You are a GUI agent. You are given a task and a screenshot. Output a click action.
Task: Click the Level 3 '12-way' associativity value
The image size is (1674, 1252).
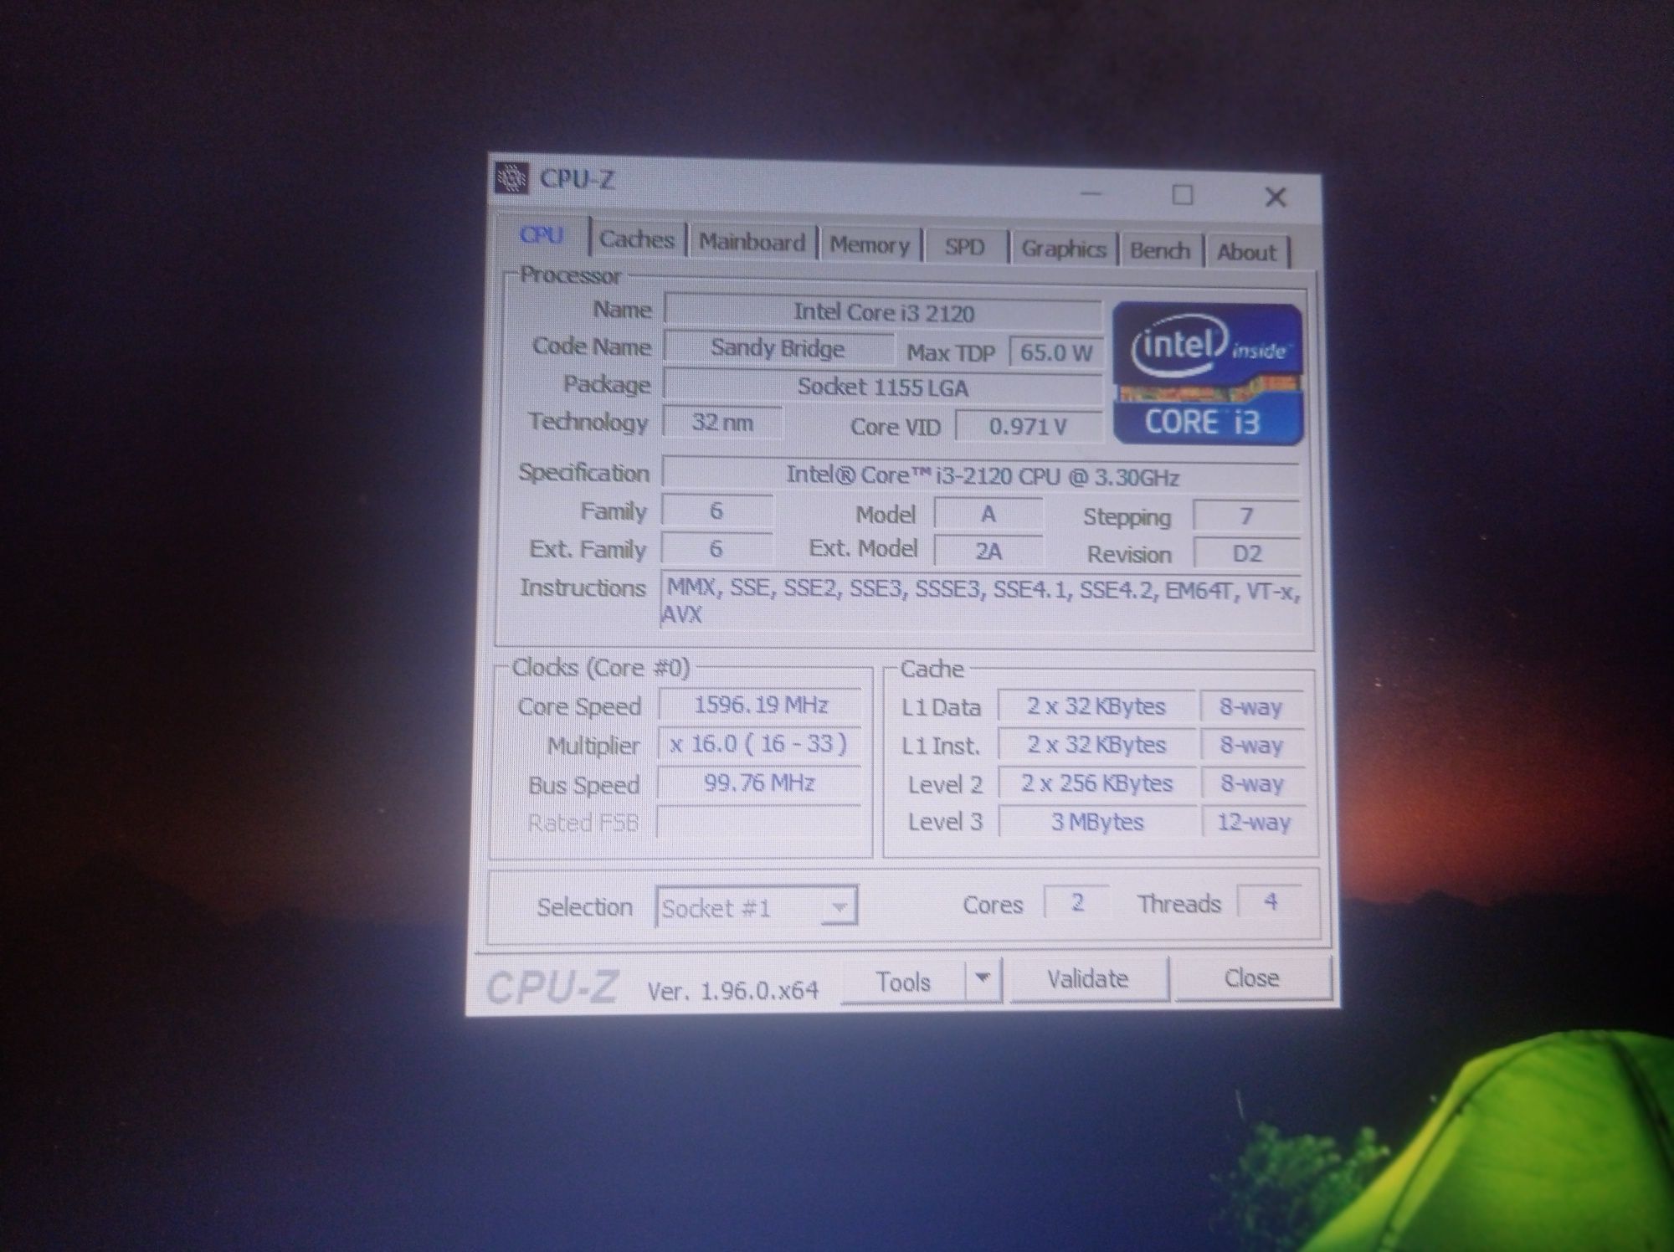[1253, 822]
